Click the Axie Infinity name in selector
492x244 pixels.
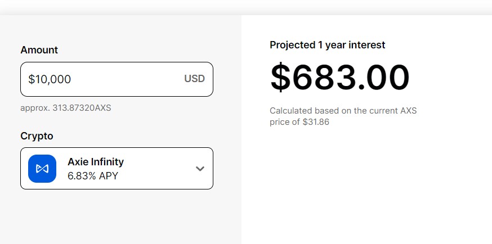point(96,162)
